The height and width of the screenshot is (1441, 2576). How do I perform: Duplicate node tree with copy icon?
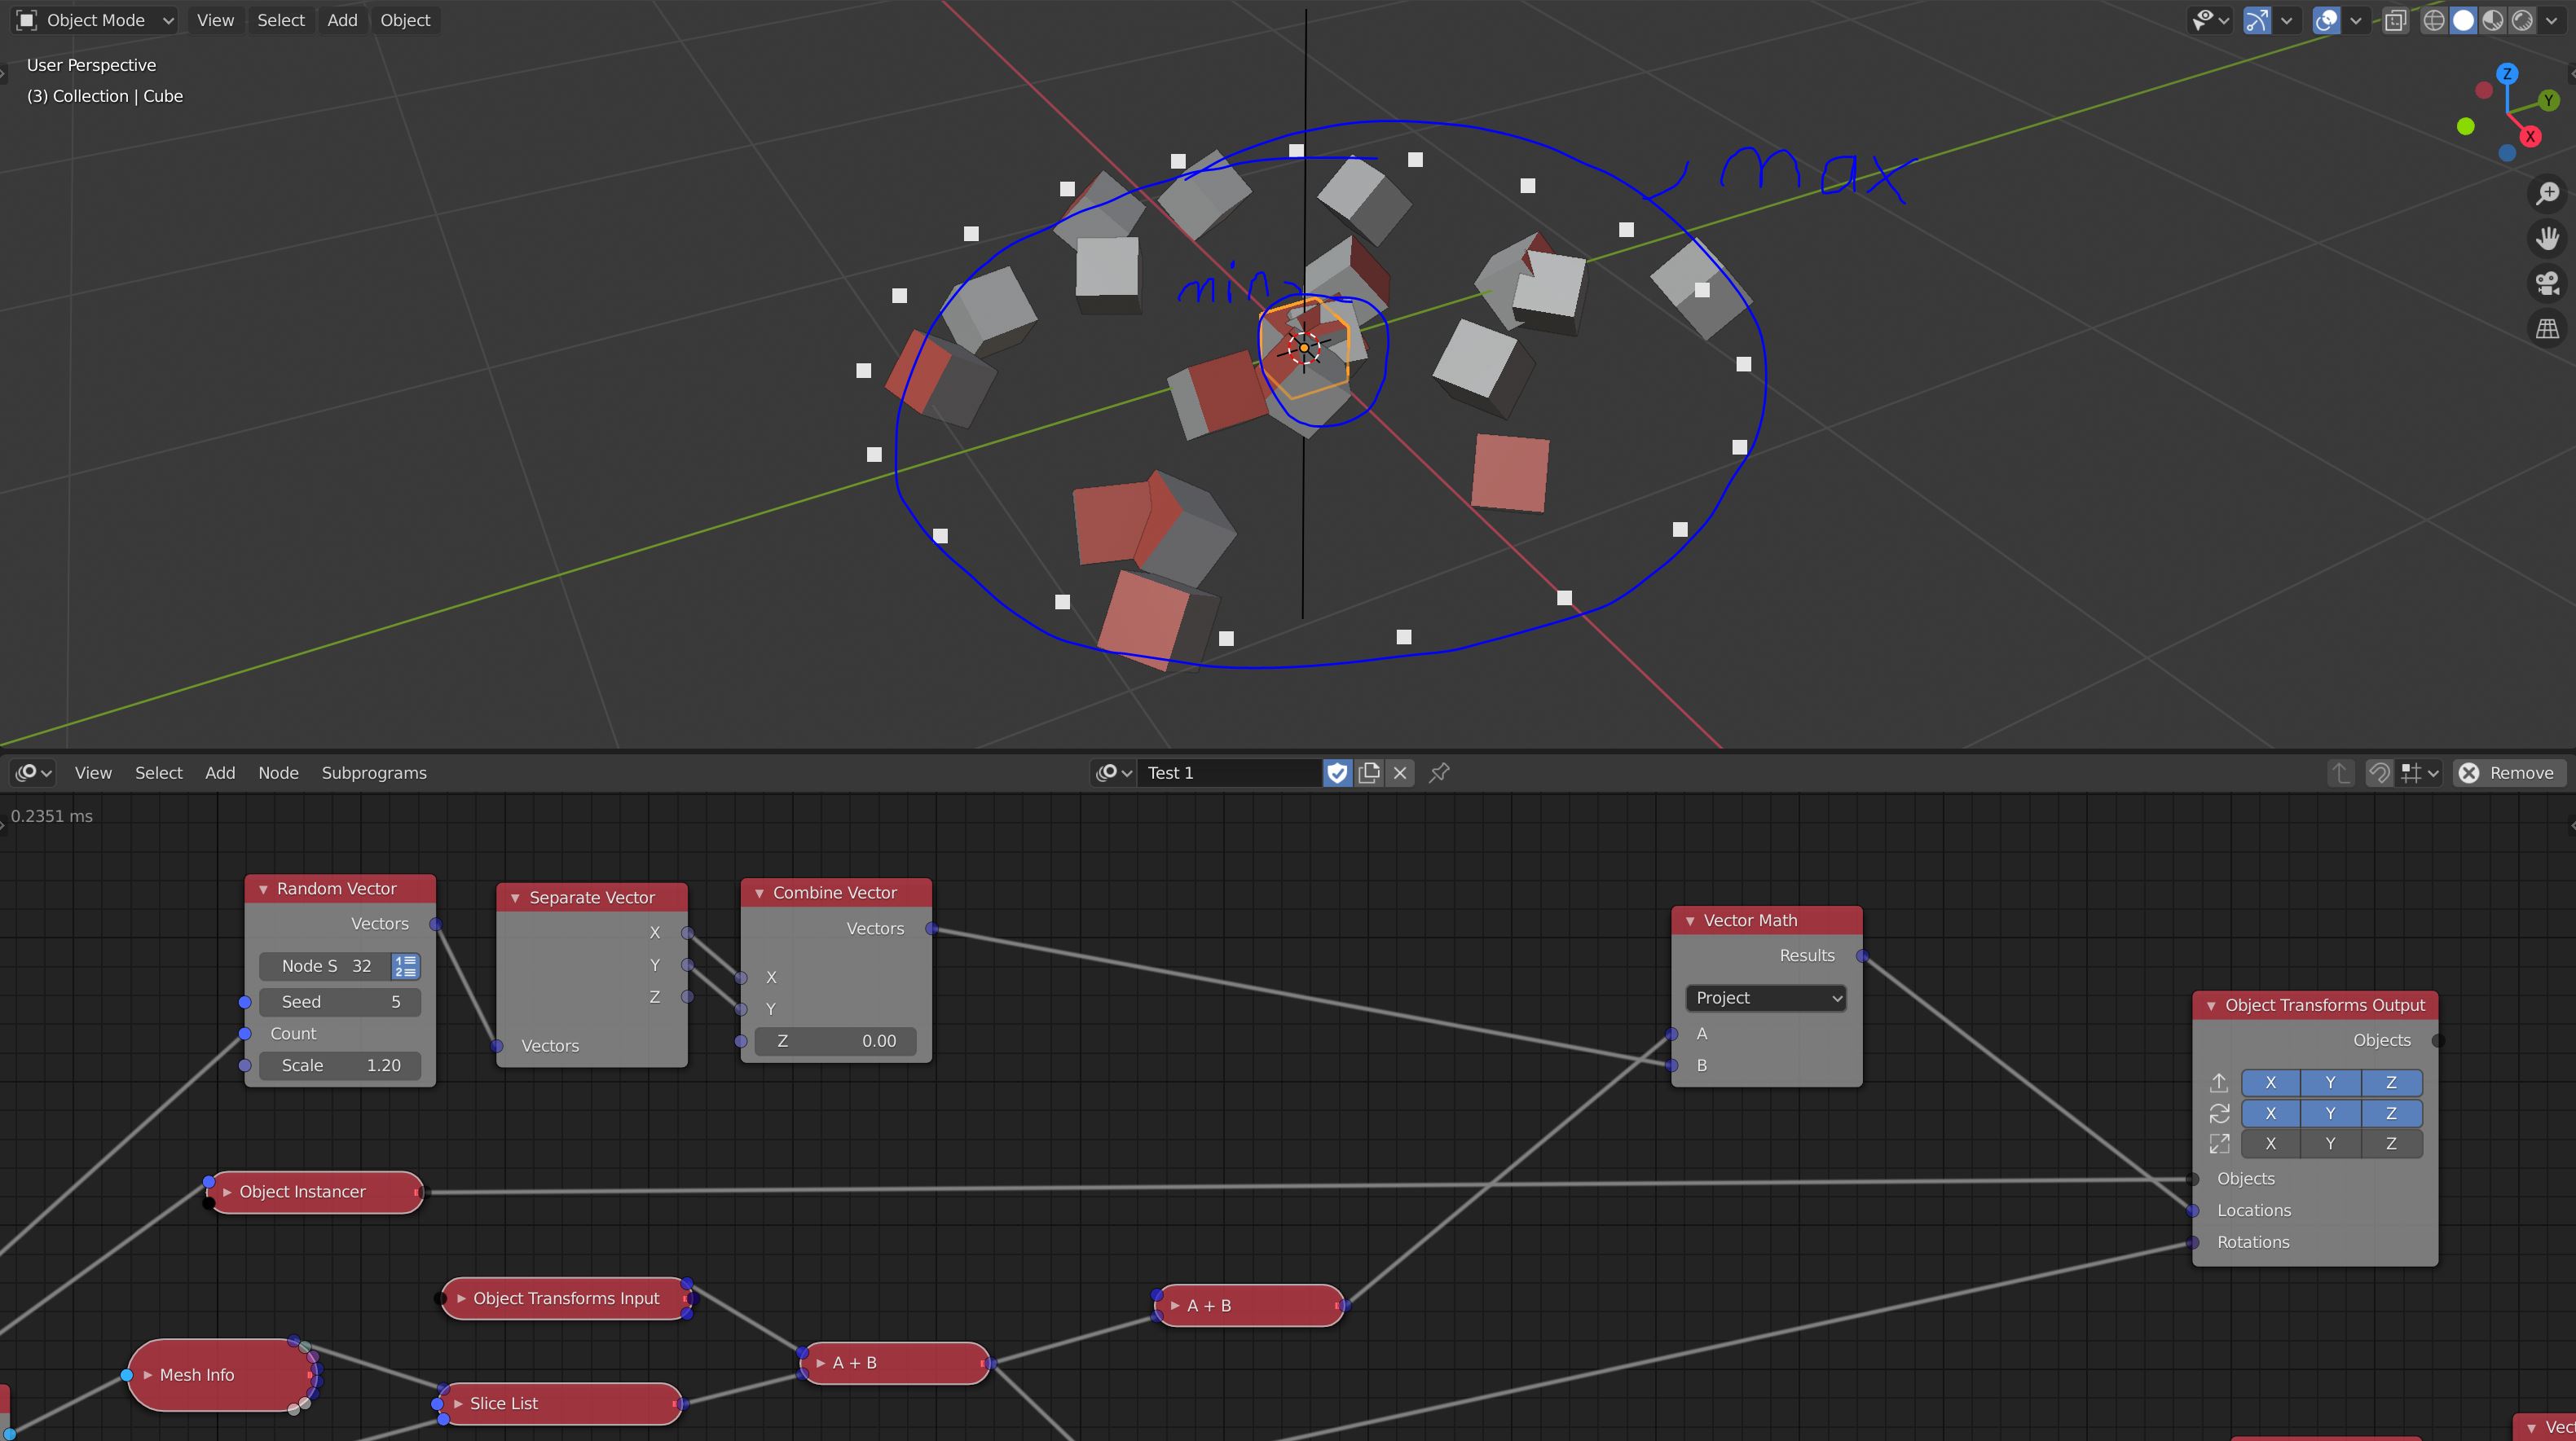(1369, 772)
